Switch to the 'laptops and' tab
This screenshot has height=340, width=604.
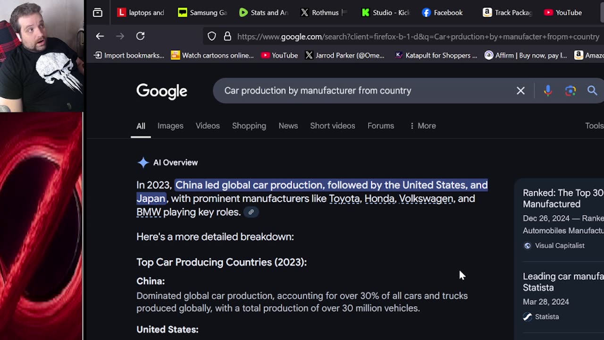click(141, 13)
